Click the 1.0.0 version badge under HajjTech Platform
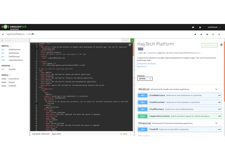225x160 pixels. 141,49
